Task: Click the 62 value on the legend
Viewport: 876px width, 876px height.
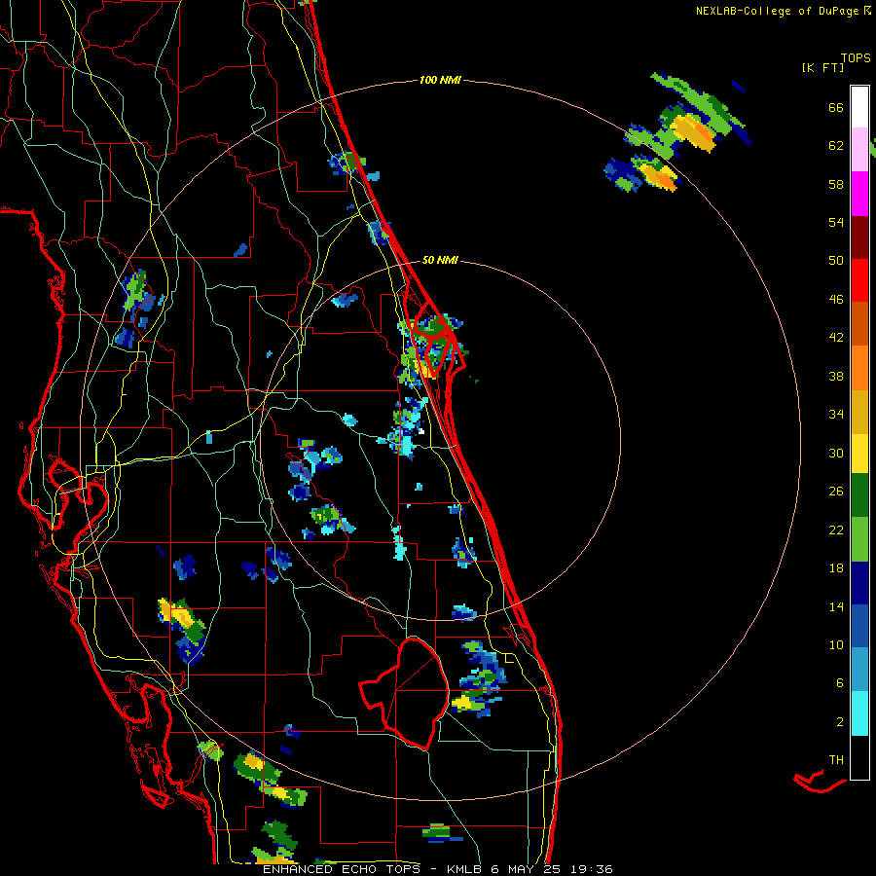Action: click(836, 146)
